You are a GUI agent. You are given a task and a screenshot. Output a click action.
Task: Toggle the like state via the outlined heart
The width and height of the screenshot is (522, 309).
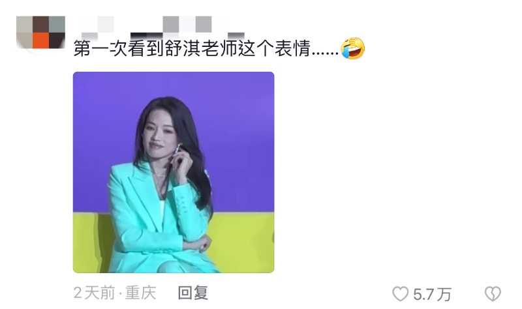(x=400, y=294)
